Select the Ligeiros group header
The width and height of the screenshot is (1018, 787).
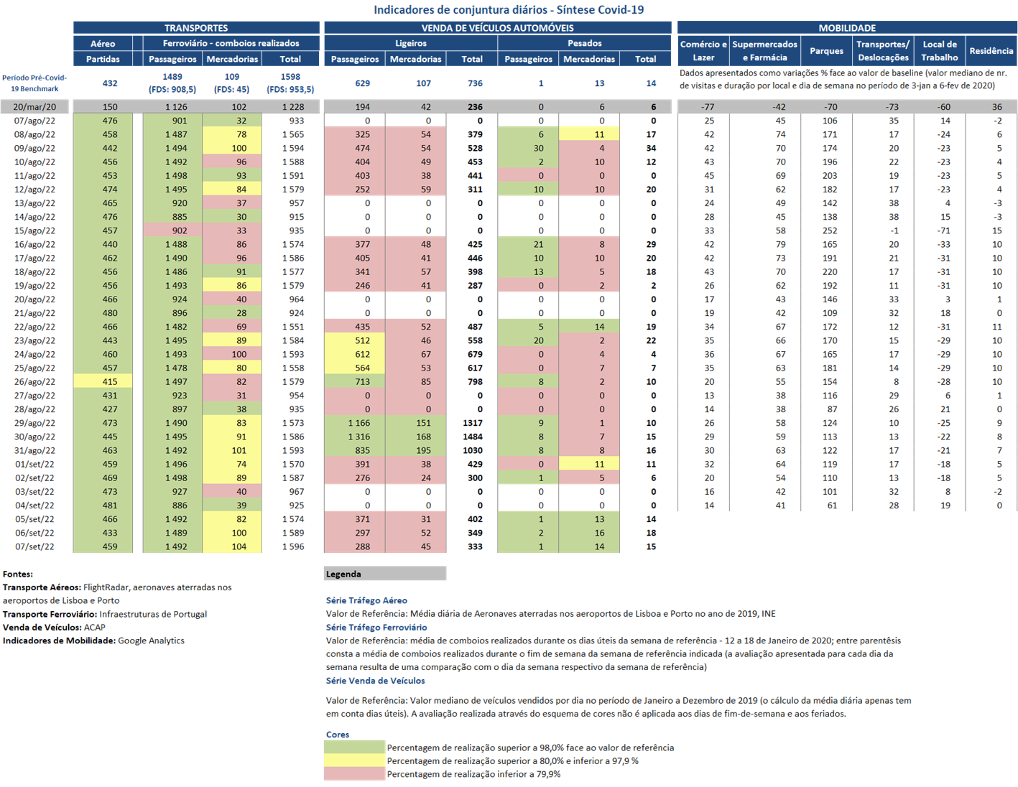(411, 44)
